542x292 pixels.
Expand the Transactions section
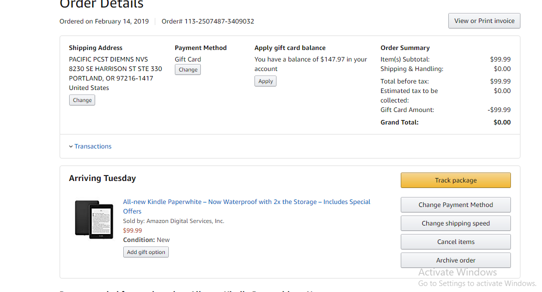click(93, 146)
